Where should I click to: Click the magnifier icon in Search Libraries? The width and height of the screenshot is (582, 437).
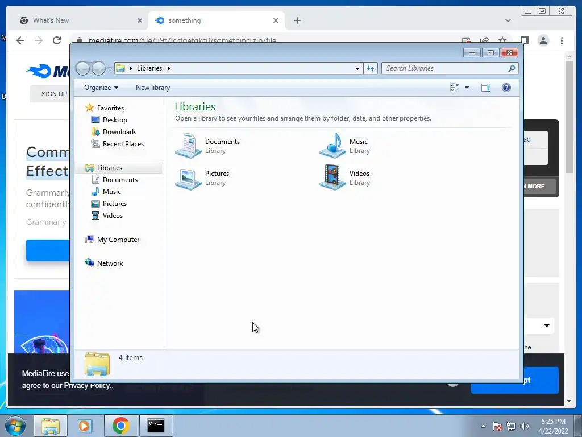click(512, 68)
